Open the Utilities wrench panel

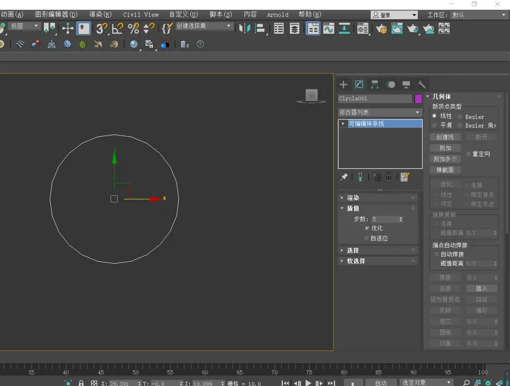422,85
